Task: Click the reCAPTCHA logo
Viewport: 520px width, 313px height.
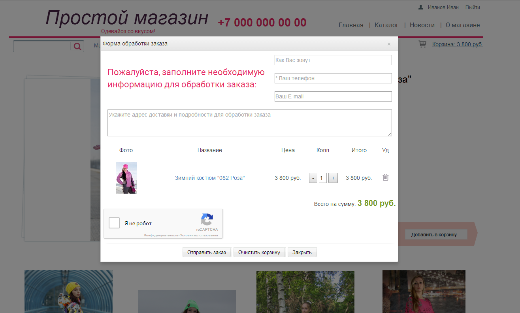Action: tap(207, 220)
